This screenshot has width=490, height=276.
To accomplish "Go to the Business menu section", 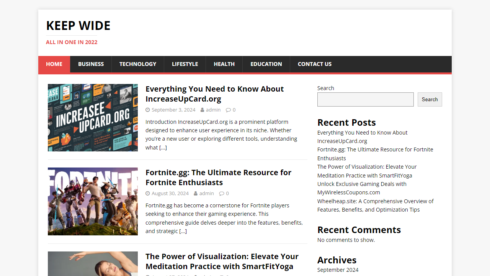I will pyautogui.click(x=91, y=64).
